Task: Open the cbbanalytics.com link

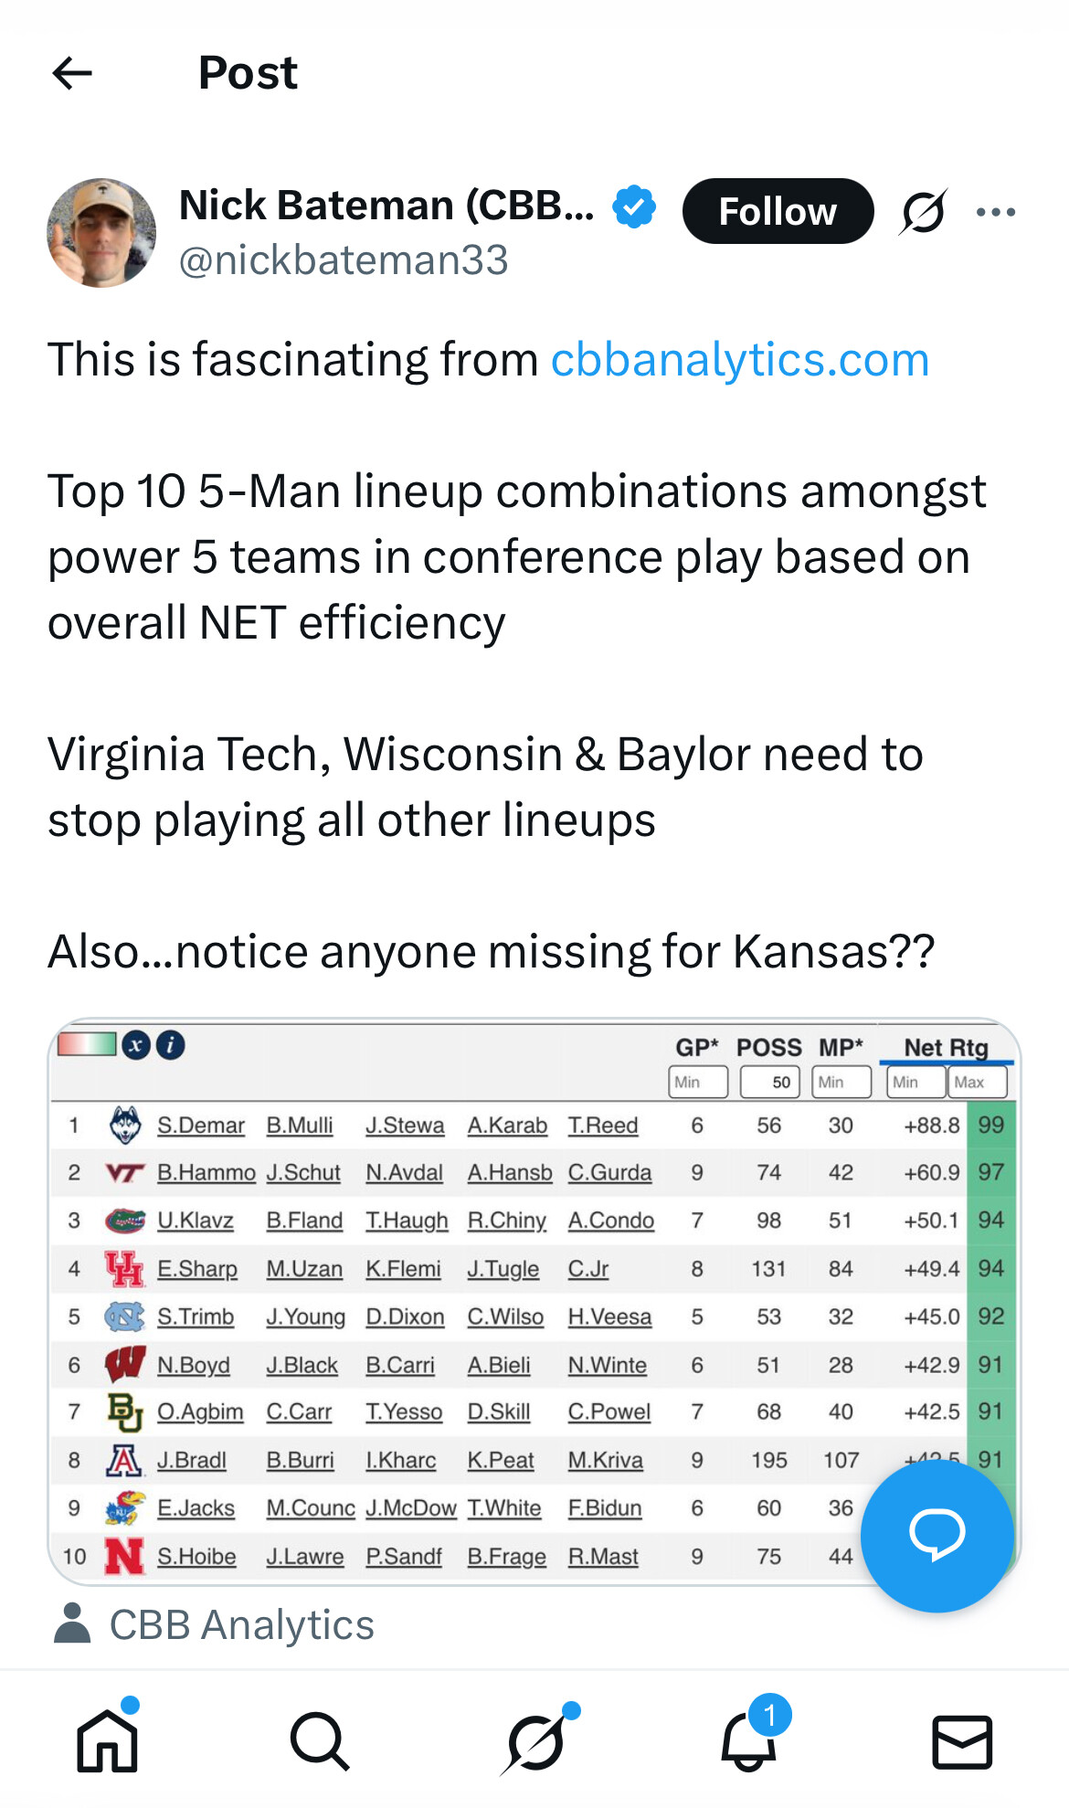Action: tap(739, 359)
